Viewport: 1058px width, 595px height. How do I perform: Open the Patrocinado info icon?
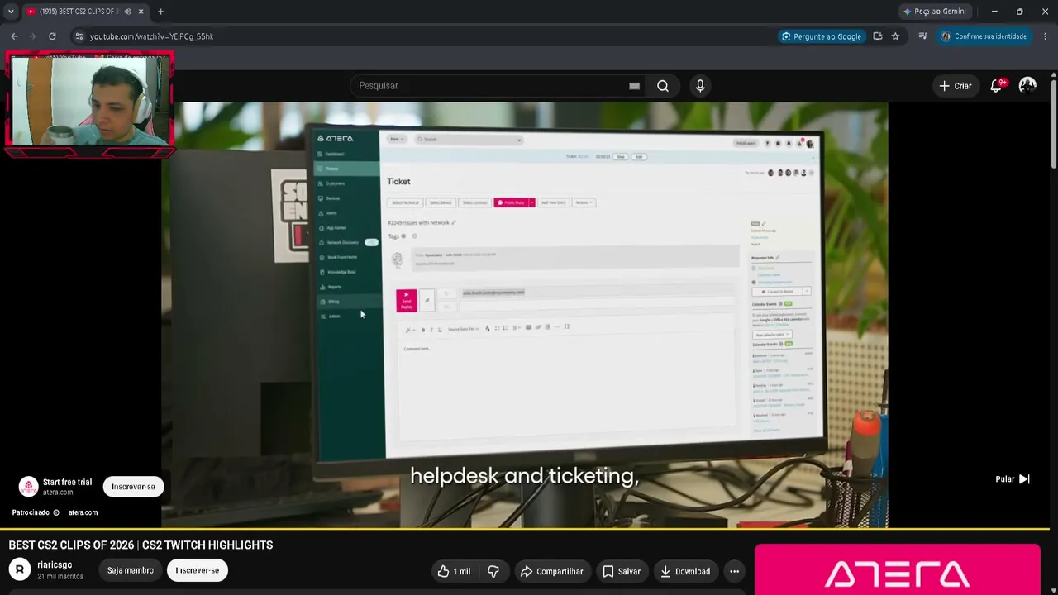[x=56, y=512]
